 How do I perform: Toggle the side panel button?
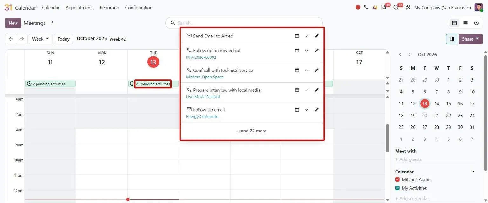click(x=452, y=39)
